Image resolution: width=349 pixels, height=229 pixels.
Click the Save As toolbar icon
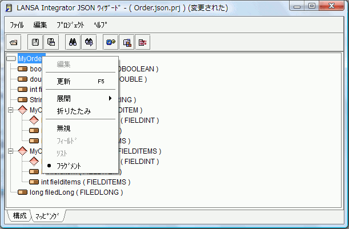(x=51, y=42)
